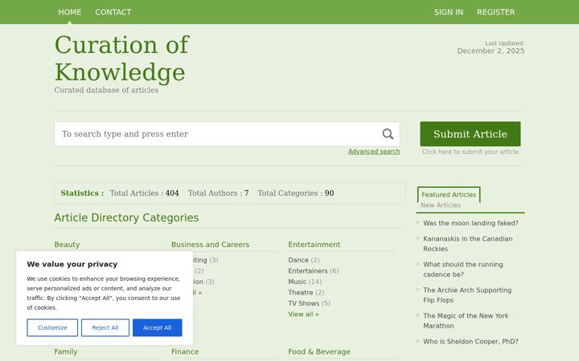Open the Food & Beverage category
Viewport: 579px width, 361px height.
pyautogui.click(x=319, y=352)
